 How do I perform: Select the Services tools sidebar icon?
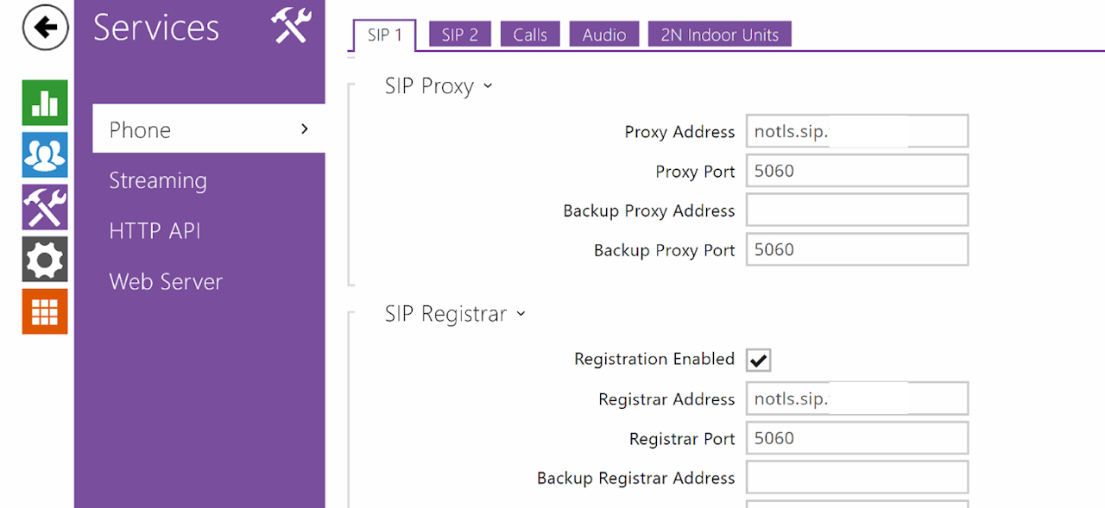pyautogui.click(x=45, y=208)
